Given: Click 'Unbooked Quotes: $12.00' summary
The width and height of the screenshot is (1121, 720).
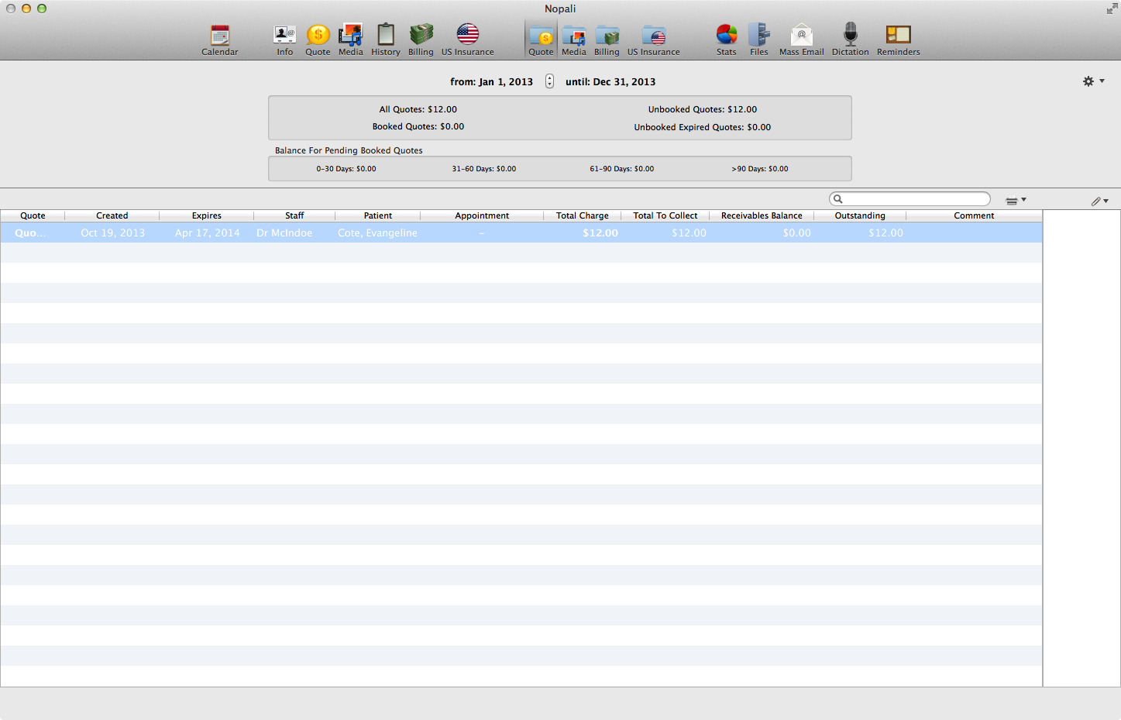Looking at the screenshot, I should (703, 109).
